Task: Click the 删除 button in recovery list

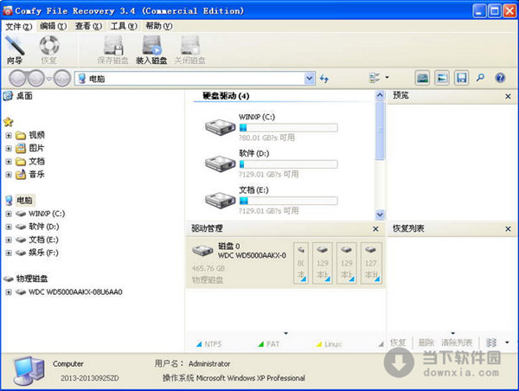Action: pyautogui.click(x=426, y=343)
